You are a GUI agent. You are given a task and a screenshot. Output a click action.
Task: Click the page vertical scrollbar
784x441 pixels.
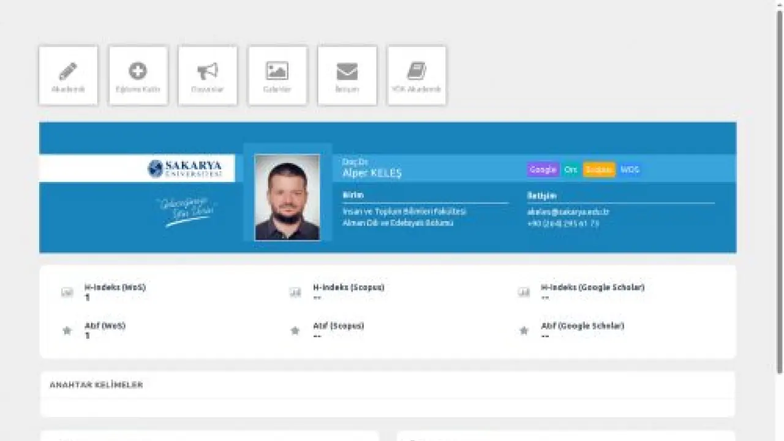click(779, 190)
